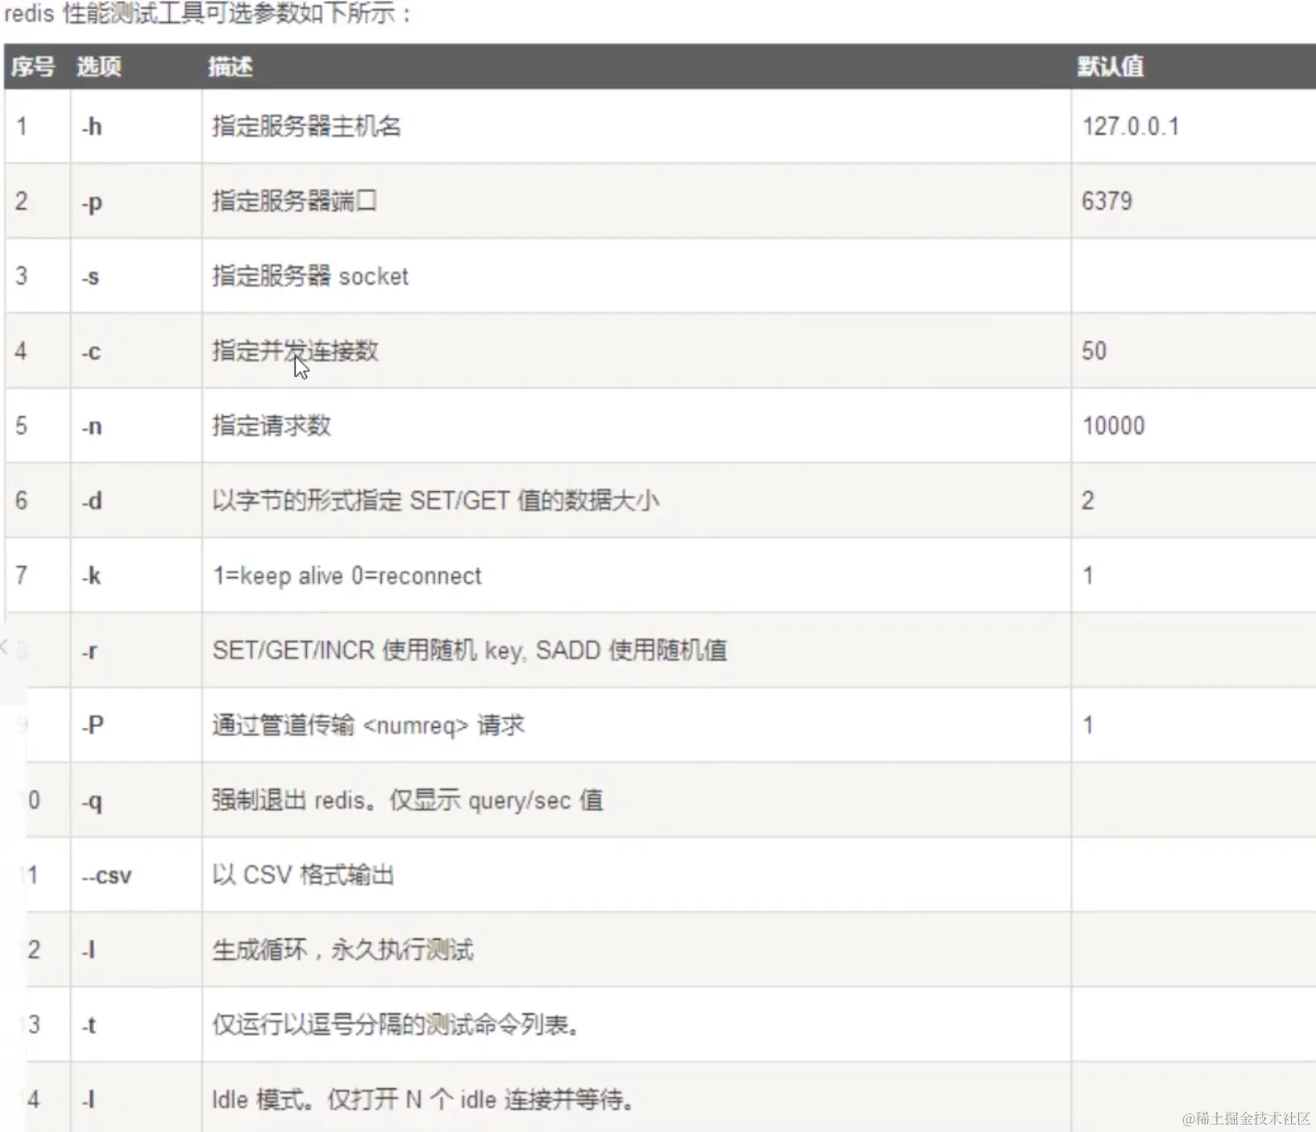
Task: Click the 生成循环，永久执行测试 description
Action: tap(342, 950)
